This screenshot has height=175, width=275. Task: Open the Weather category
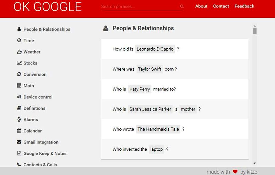point(32,52)
